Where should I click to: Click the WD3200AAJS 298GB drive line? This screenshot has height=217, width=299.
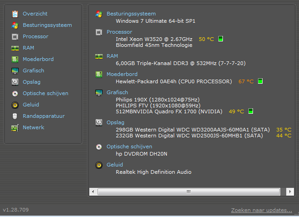tap(193, 130)
